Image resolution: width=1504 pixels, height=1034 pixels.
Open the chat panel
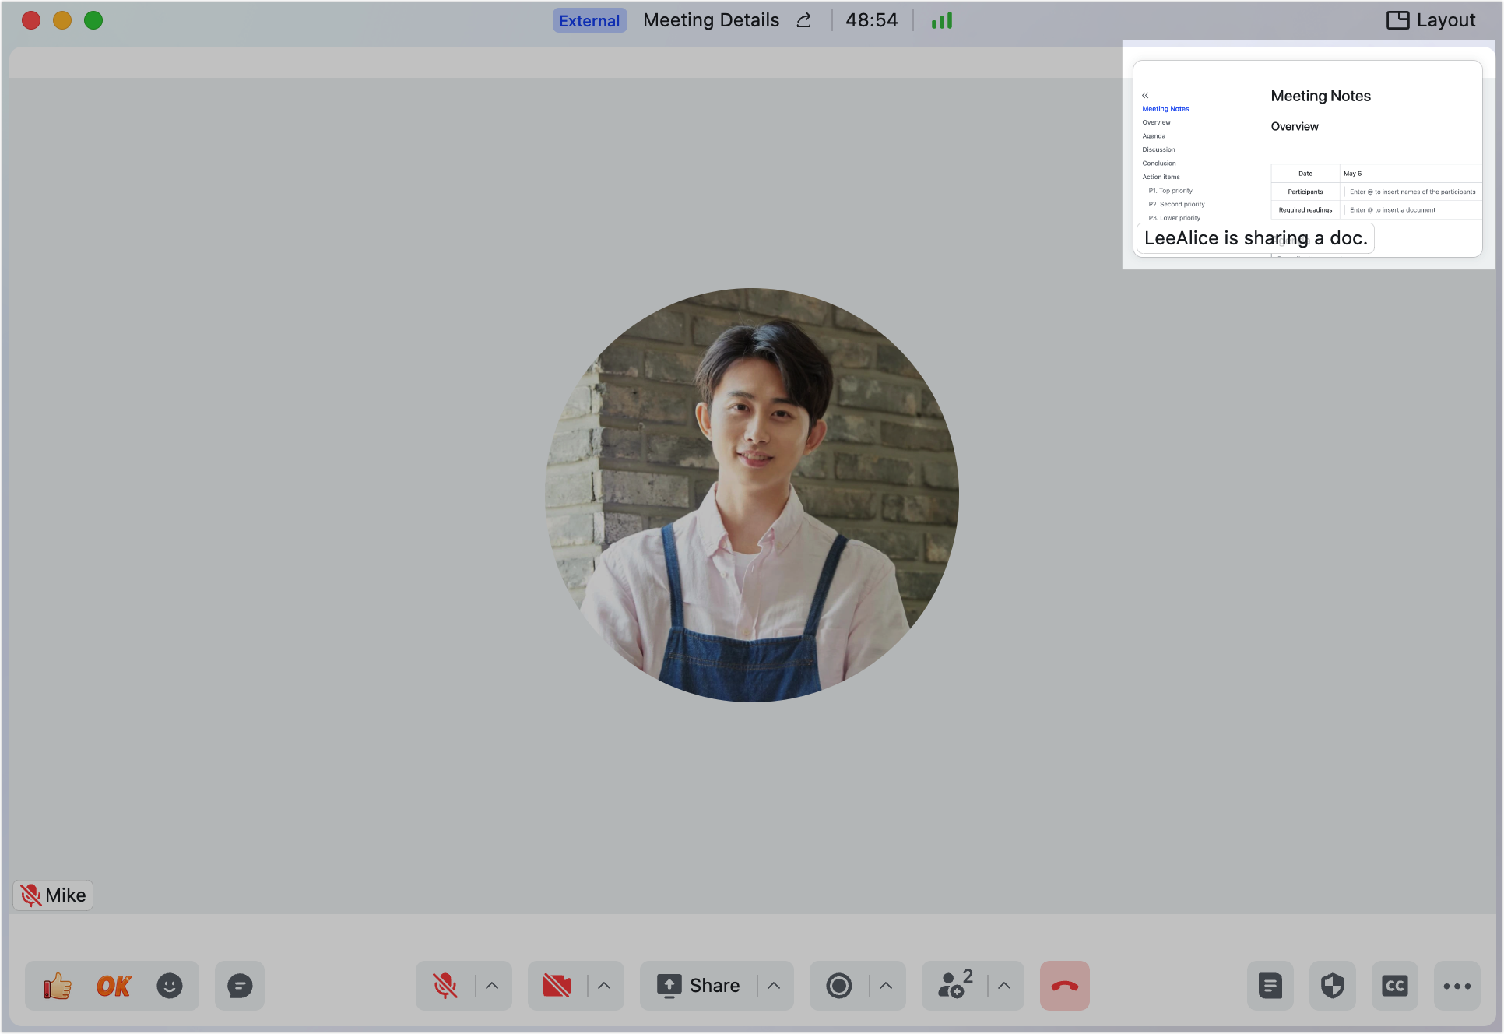[x=240, y=986]
